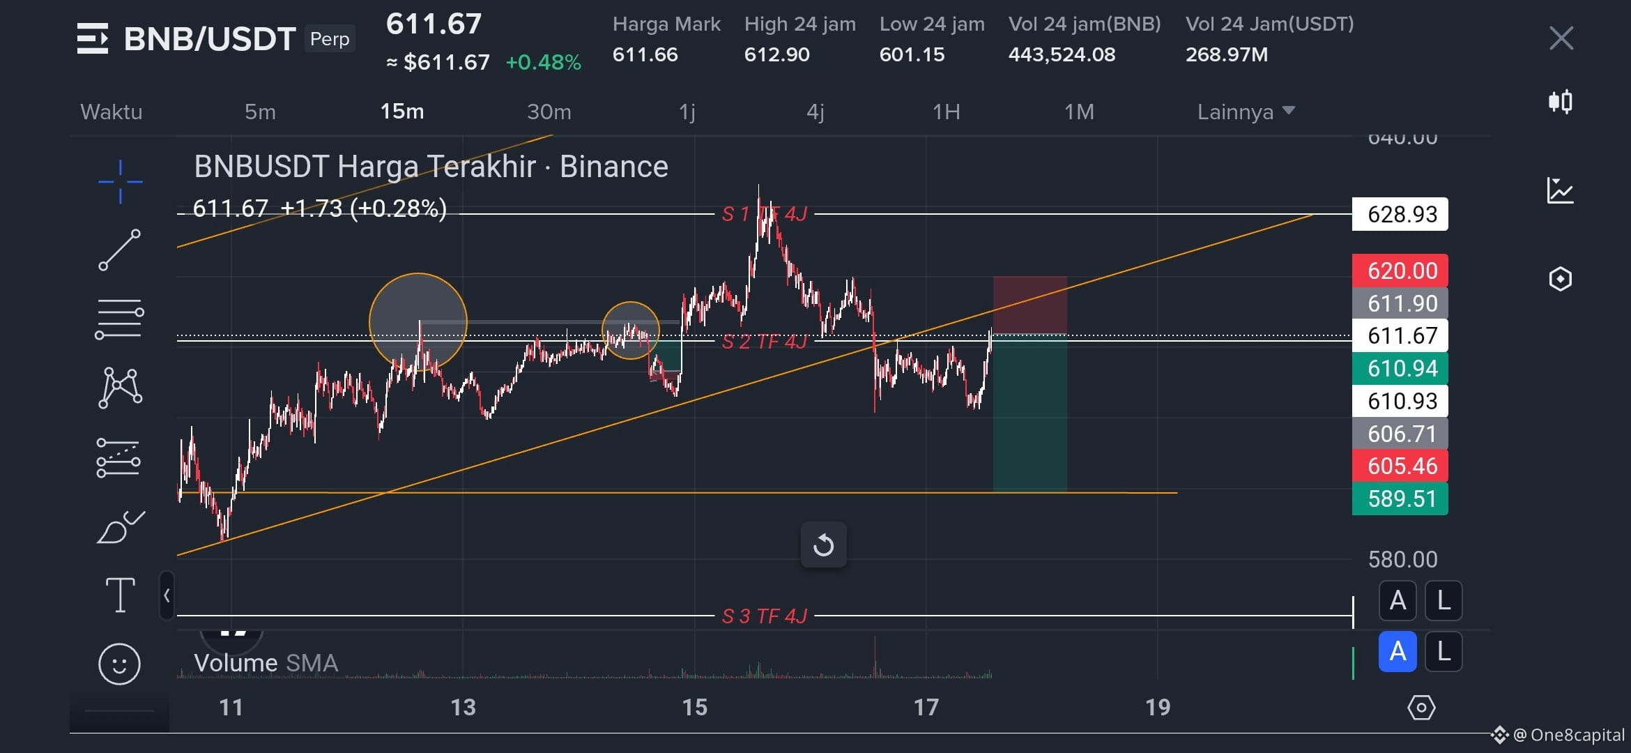The width and height of the screenshot is (1631, 753).
Task: Select the large orange circle drawing
Action: tap(418, 322)
